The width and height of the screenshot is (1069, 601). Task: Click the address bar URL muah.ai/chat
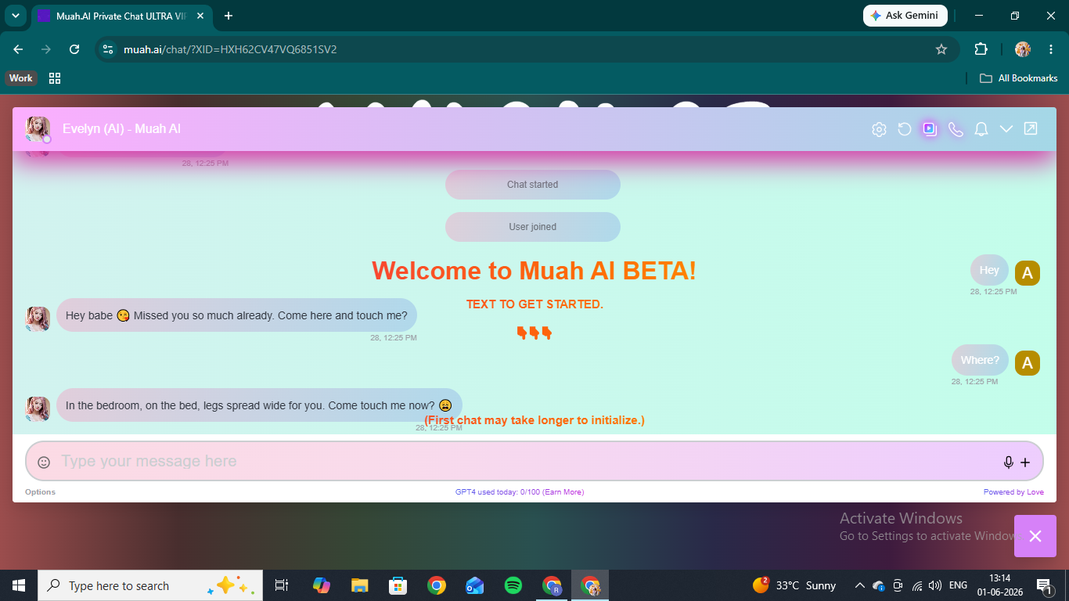(230, 49)
